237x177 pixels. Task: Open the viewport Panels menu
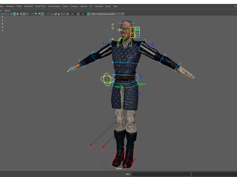[7, 11]
